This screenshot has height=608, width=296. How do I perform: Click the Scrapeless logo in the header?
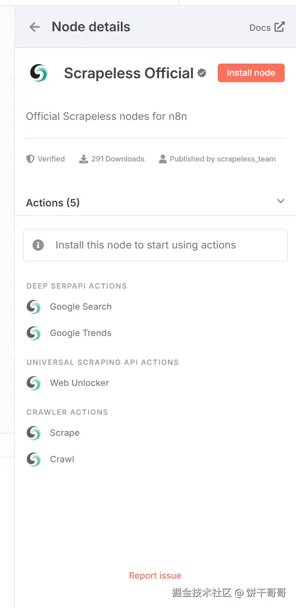click(x=39, y=73)
